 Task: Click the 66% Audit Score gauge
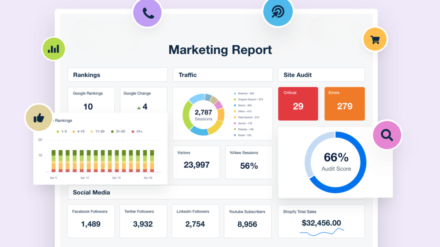pyautogui.click(x=335, y=162)
